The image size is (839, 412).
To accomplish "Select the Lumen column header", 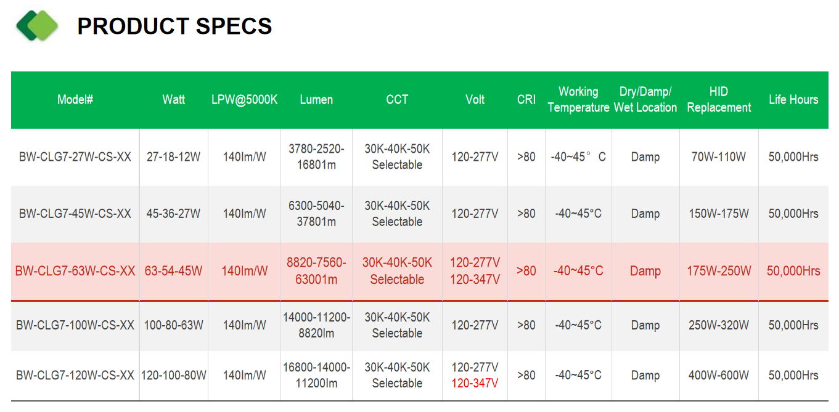I will (316, 100).
